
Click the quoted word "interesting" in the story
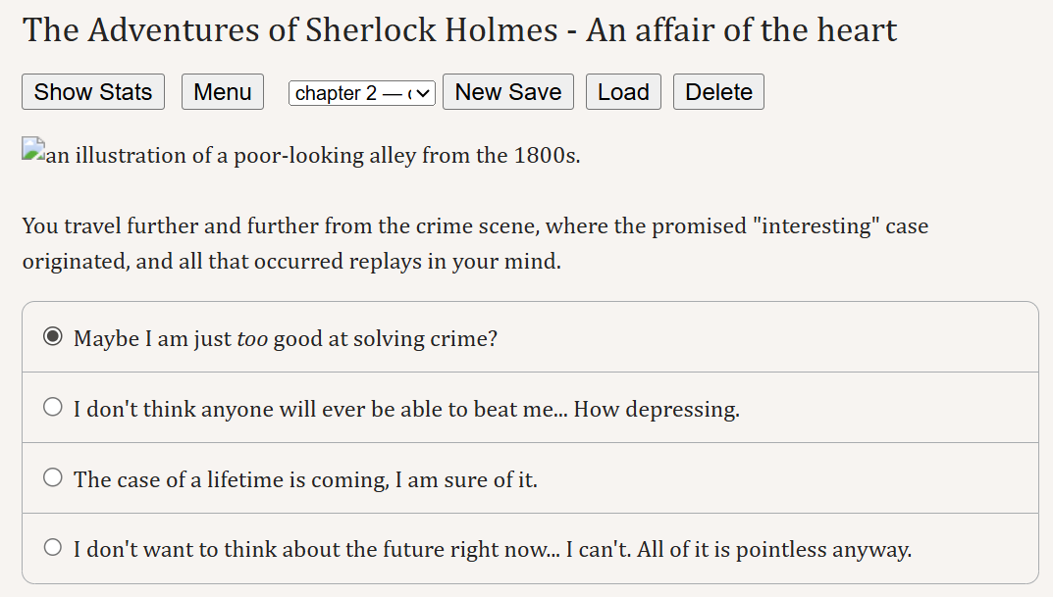tap(818, 226)
